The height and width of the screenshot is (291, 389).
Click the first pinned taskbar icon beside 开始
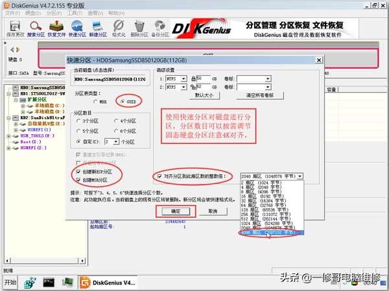pos(30,283)
